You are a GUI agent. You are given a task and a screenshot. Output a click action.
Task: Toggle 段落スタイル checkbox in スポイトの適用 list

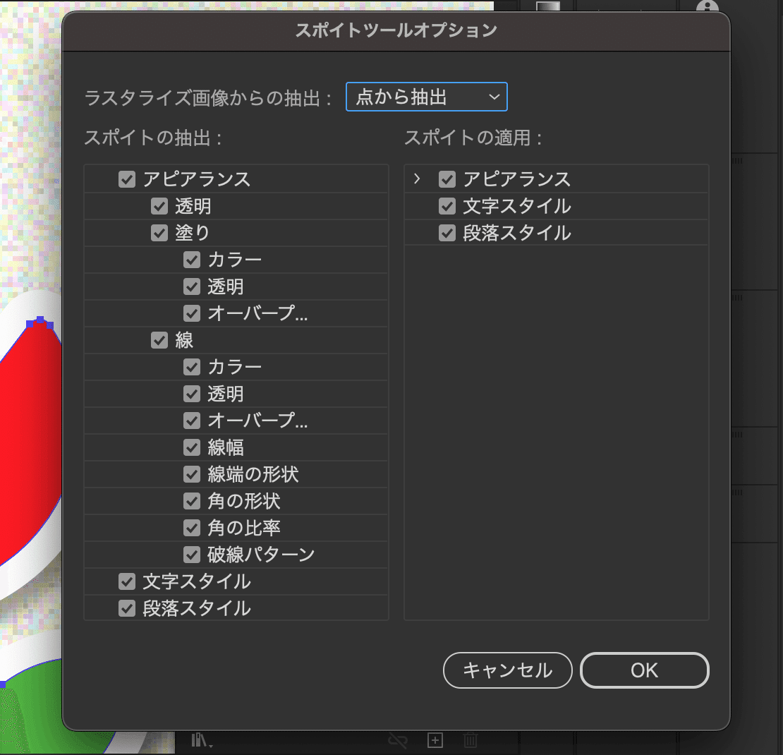point(447,233)
